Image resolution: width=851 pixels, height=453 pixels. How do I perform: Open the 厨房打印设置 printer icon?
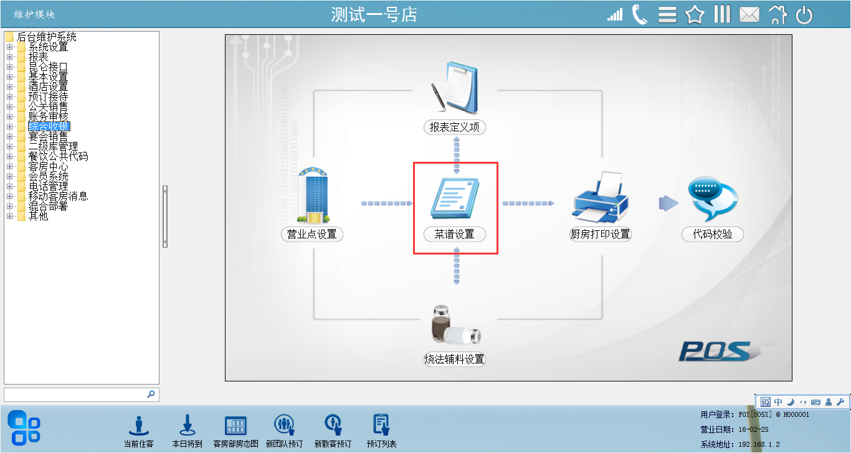click(x=600, y=198)
